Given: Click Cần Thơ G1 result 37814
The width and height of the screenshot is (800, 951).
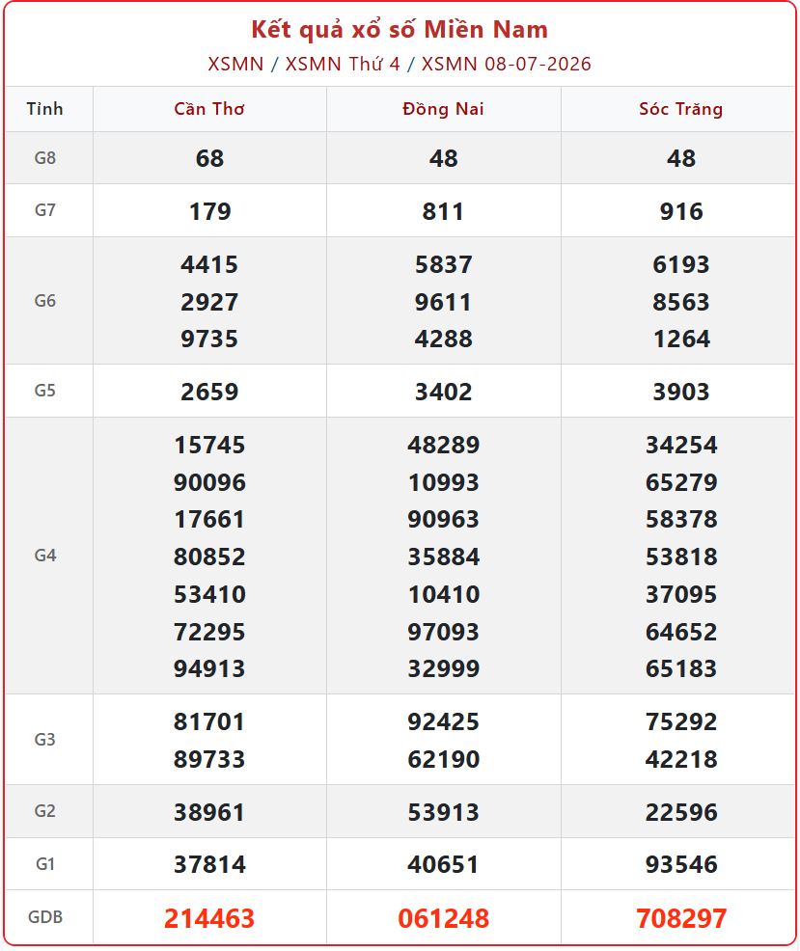Looking at the screenshot, I should [x=209, y=864].
